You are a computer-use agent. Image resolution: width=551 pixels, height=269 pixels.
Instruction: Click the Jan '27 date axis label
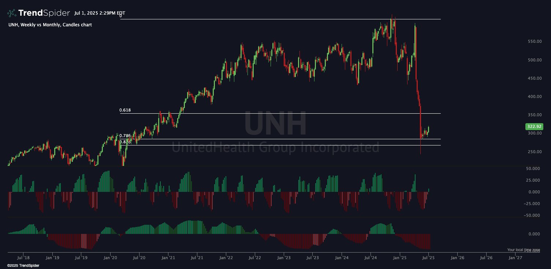[x=515, y=258]
